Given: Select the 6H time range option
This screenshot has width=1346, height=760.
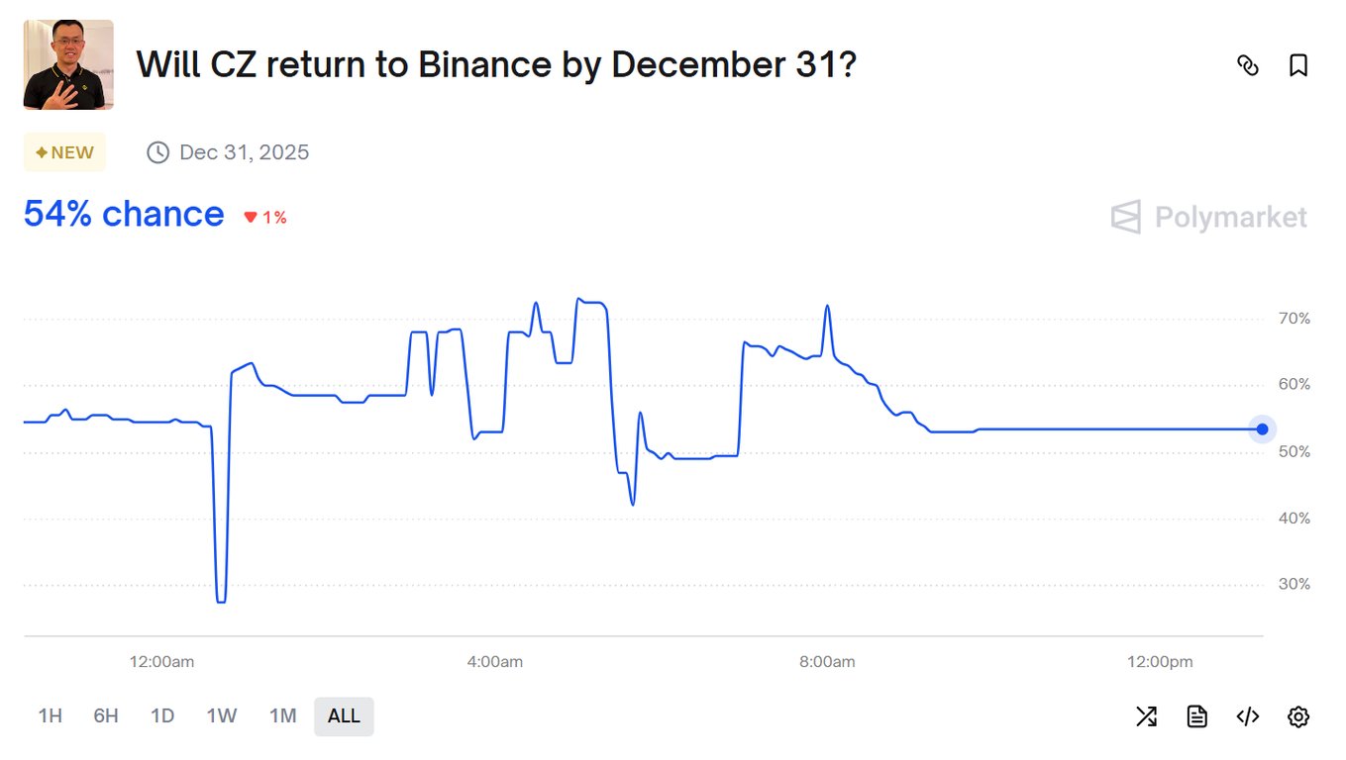Looking at the screenshot, I should [x=105, y=715].
